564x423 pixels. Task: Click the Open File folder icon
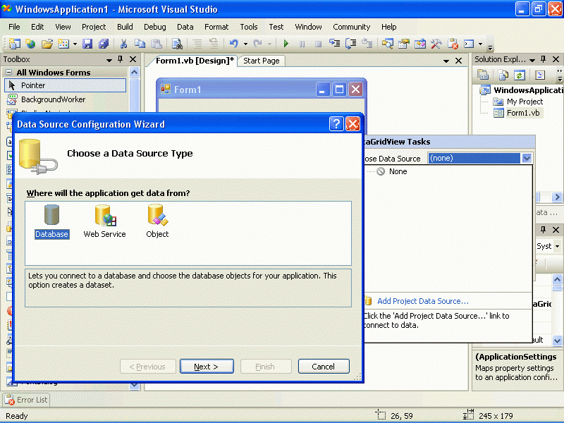click(47, 44)
